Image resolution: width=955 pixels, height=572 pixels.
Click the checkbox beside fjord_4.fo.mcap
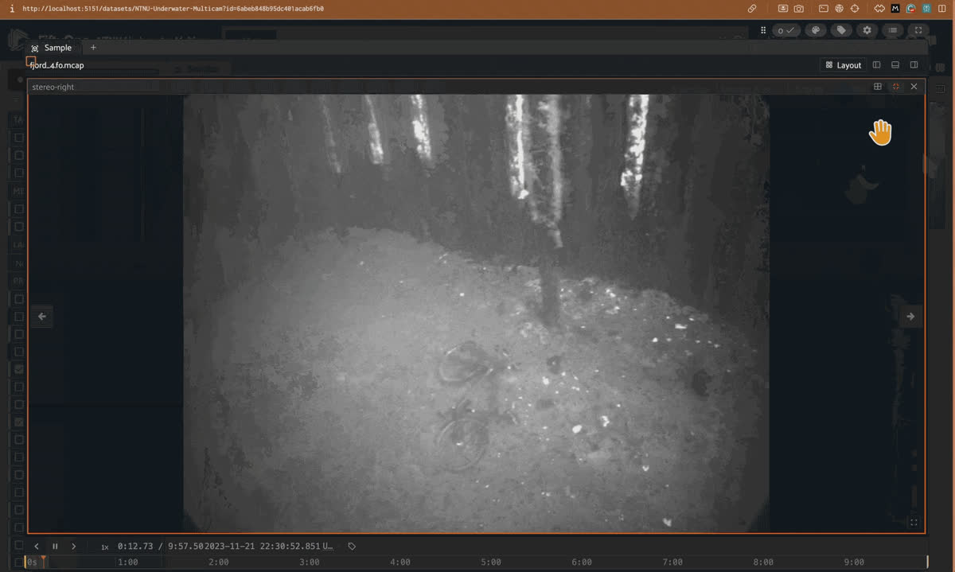31,60
